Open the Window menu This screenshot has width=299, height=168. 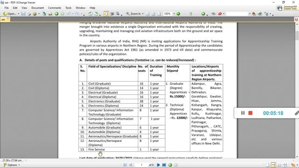click(80, 8)
